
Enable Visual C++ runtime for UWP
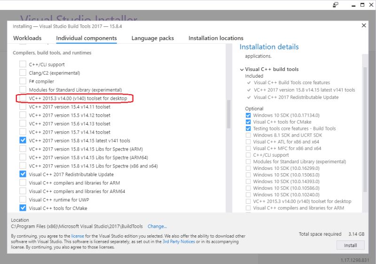tap(23, 200)
